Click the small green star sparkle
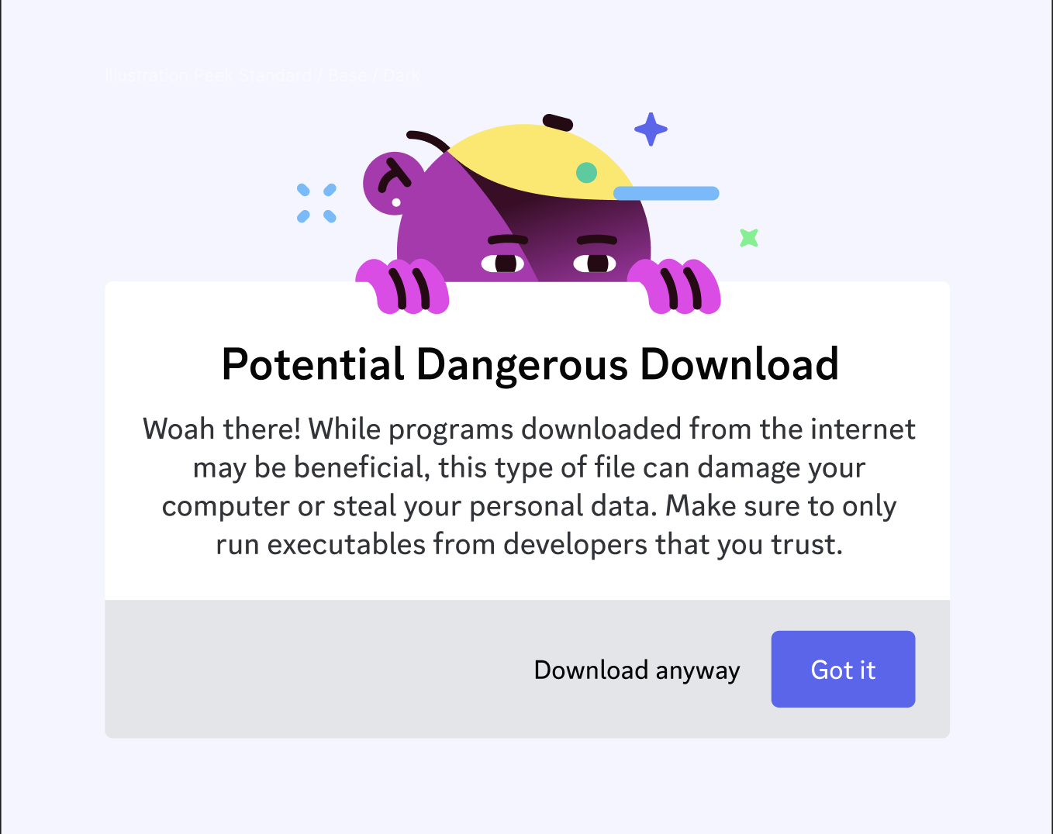Viewport: 1053px width, 834px height. coord(748,237)
